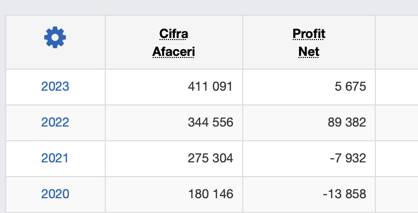Open the 2023 year link
This screenshot has height=213, width=418.
[x=55, y=86]
